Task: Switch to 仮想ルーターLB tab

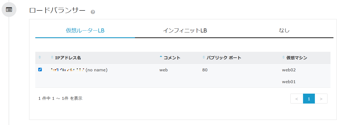Action: [85, 31]
